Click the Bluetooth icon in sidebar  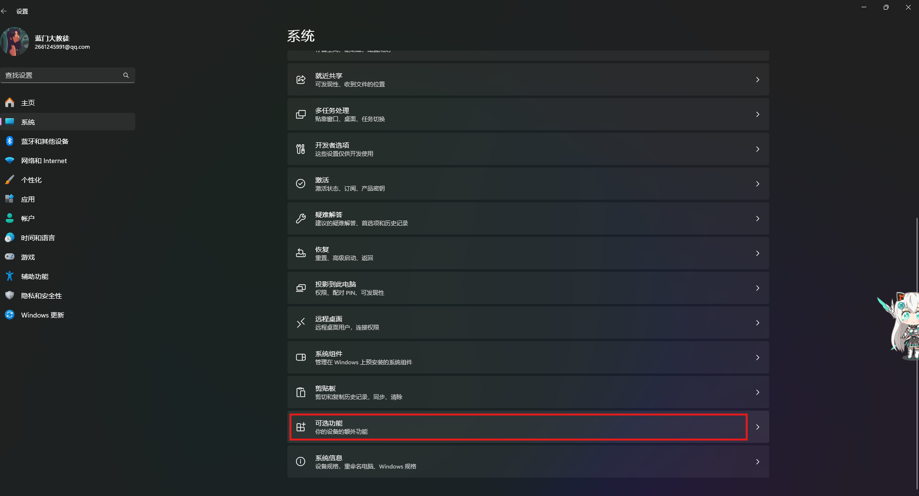click(10, 141)
